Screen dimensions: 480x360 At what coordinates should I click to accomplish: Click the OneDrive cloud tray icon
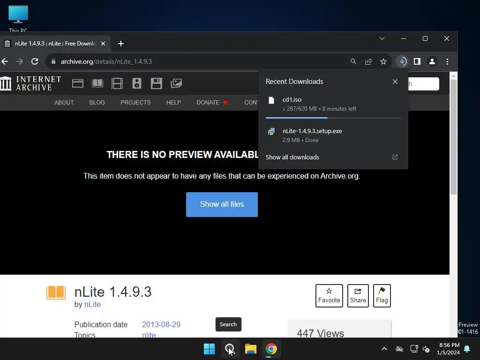(399, 349)
